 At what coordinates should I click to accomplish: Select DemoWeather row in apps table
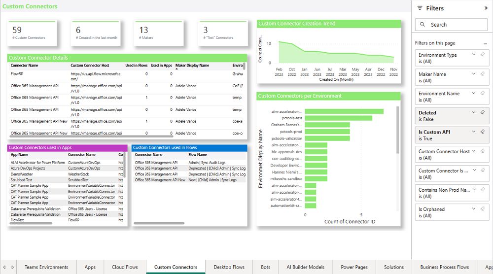(67, 174)
